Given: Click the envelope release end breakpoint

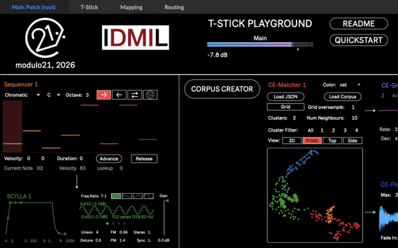Looking at the screenshot, I should pyautogui.click(x=65, y=234).
